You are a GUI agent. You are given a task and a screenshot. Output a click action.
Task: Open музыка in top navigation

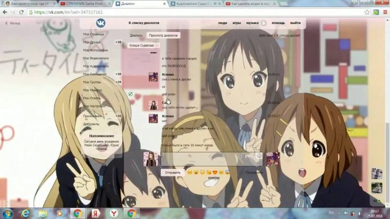point(252,23)
